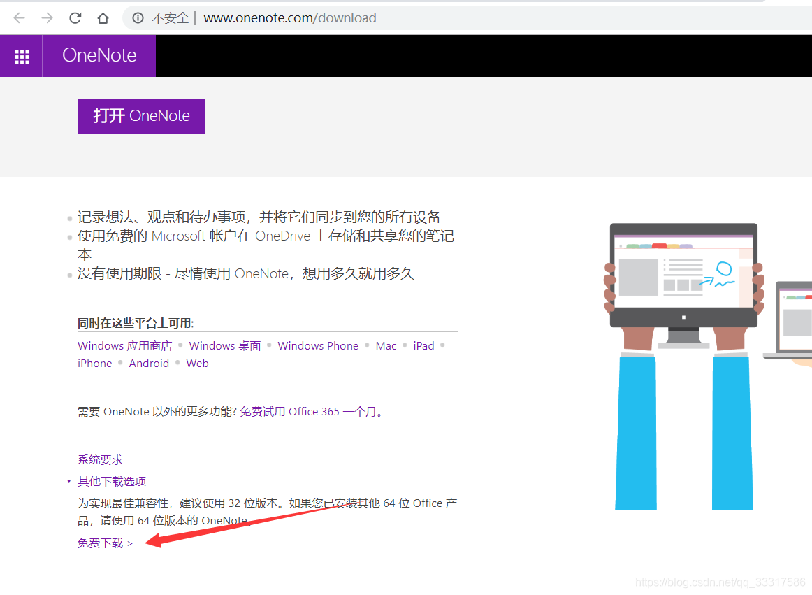Image resolution: width=812 pixels, height=595 pixels.
Task: Open the Windows 应用商店 link
Action: pyautogui.click(x=124, y=345)
